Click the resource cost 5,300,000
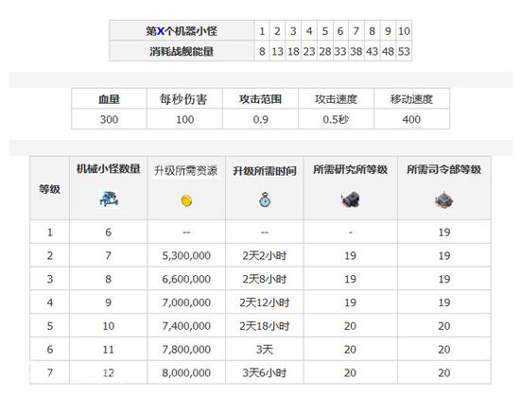Screen dimensions: 520x397 [x=186, y=256]
